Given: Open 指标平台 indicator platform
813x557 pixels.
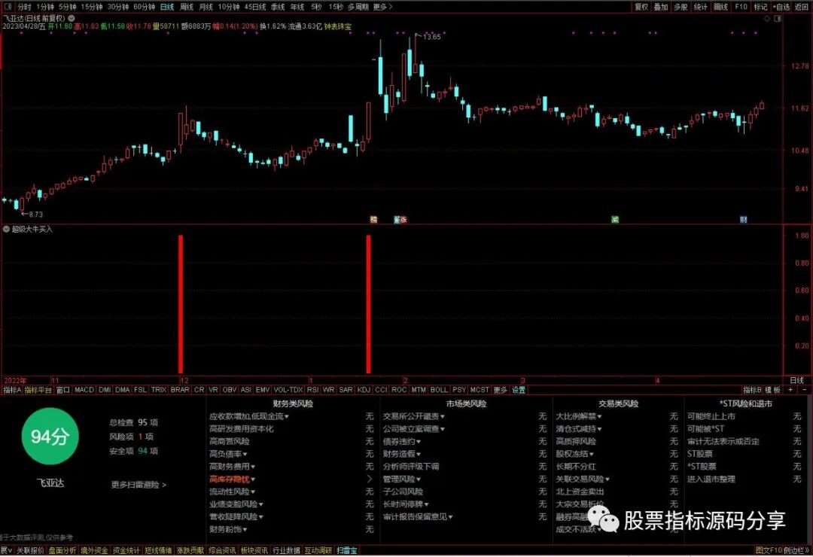Looking at the screenshot, I should pyautogui.click(x=38, y=390).
